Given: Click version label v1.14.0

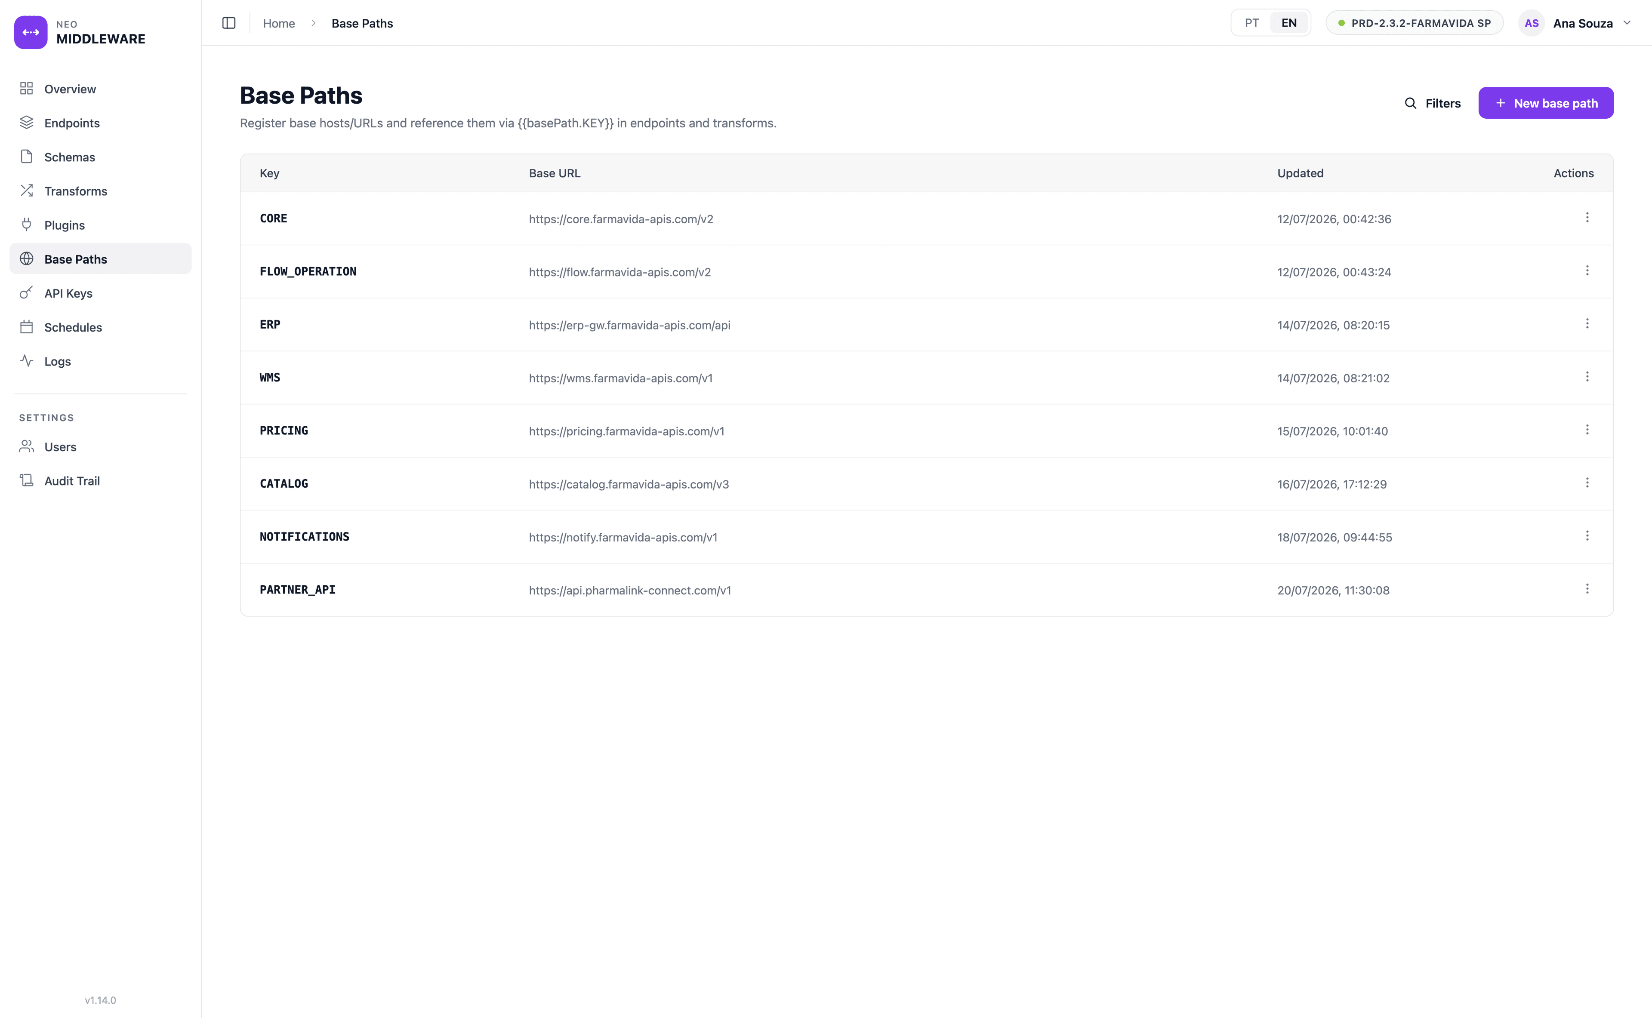Looking at the screenshot, I should pos(100,1000).
